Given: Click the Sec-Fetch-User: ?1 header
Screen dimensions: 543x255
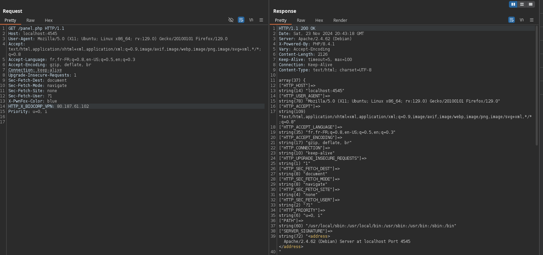Looking at the screenshot, I should (30, 96).
